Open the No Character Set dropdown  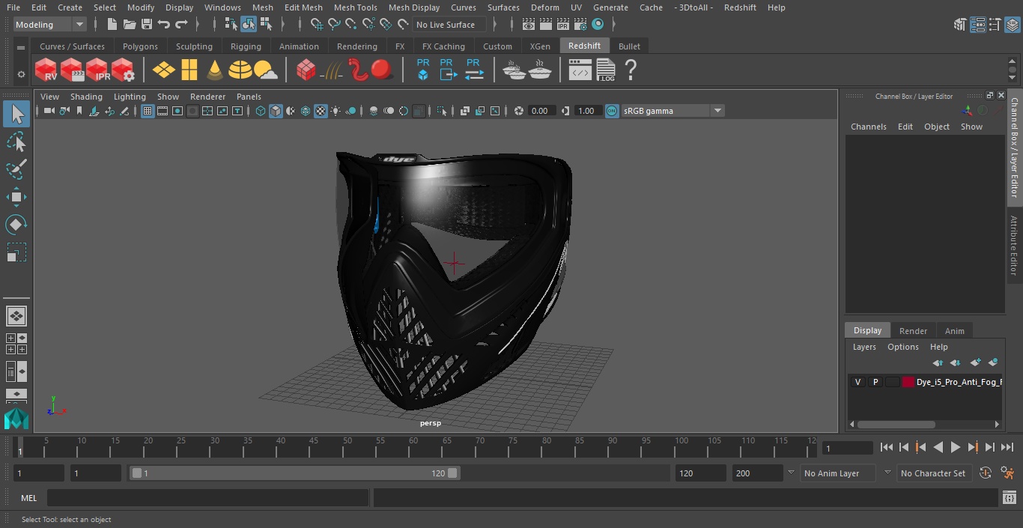coord(933,473)
